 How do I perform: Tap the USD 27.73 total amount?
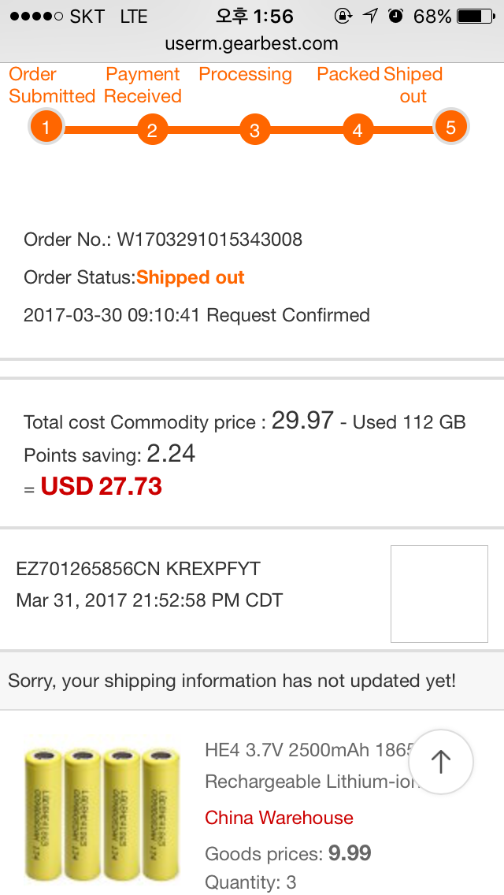101,487
